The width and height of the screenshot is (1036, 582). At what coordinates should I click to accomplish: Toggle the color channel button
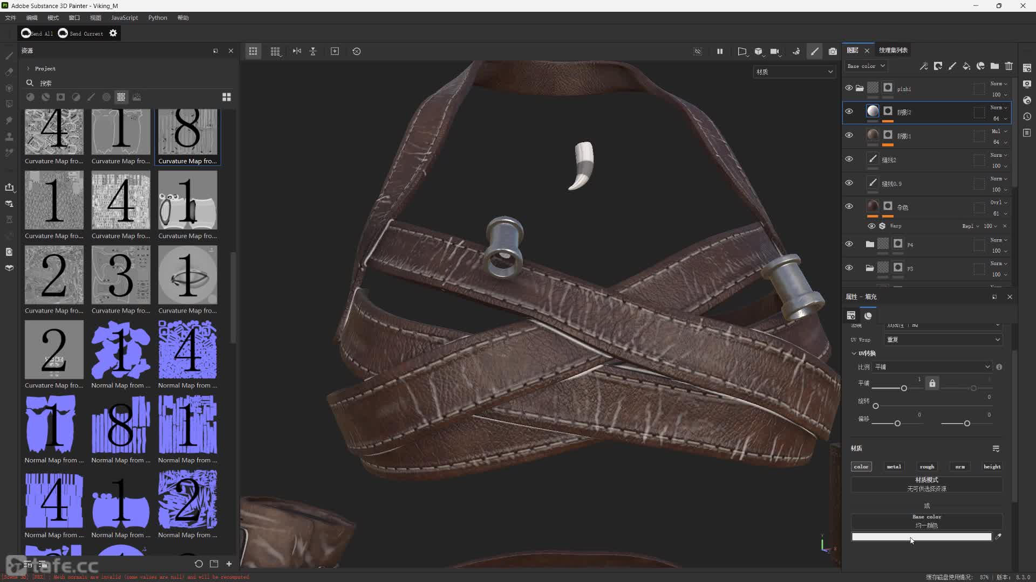pyautogui.click(x=861, y=467)
